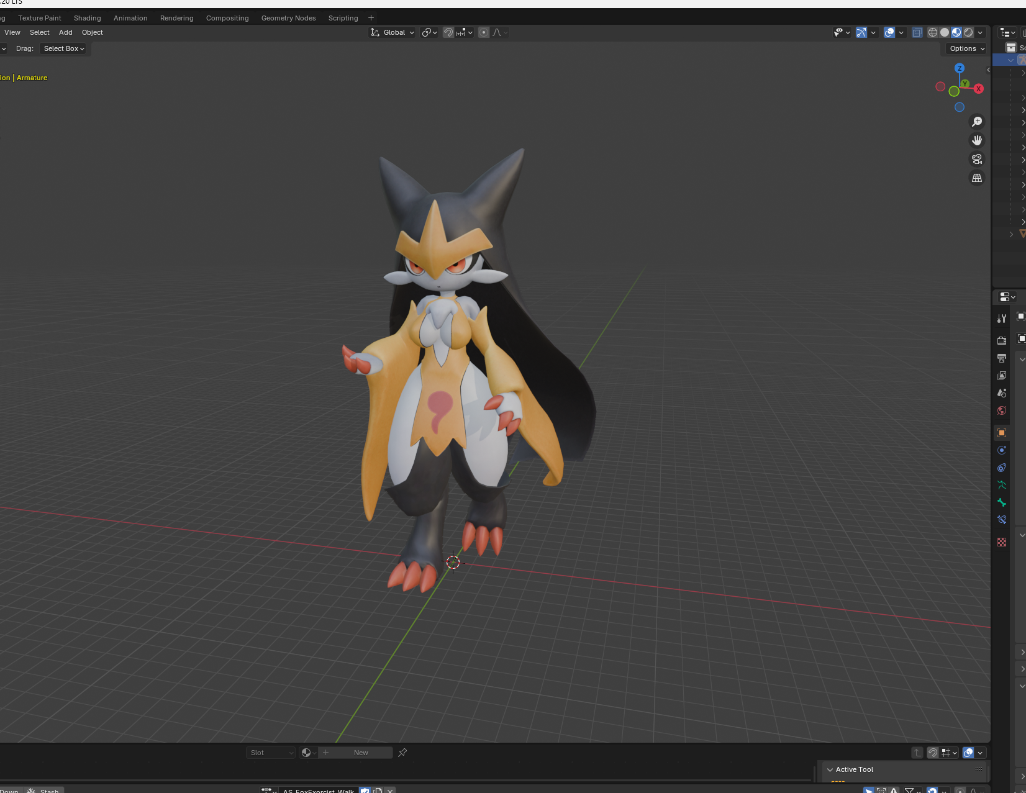Open the viewport shading options dropdown

click(x=980, y=32)
